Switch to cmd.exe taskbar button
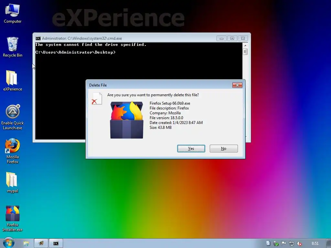 coord(56,243)
